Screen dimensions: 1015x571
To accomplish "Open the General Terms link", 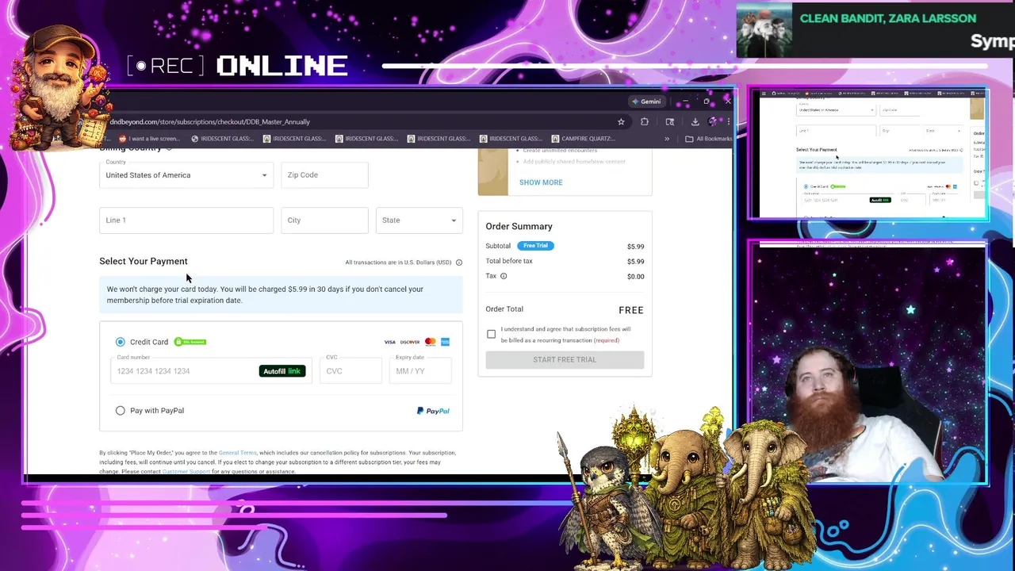I will (x=237, y=453).
